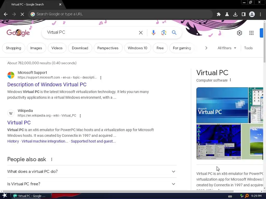Open the blue Windows desktop screenshot thumbnail
This screenshot has width=266, height=199.
[219, 141]
